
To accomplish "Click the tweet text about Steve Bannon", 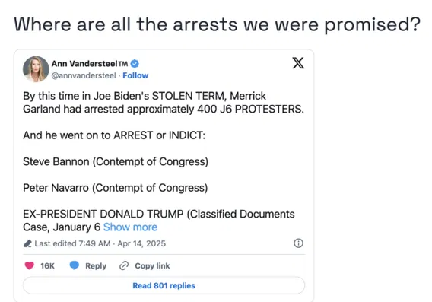I will point(116,162).
